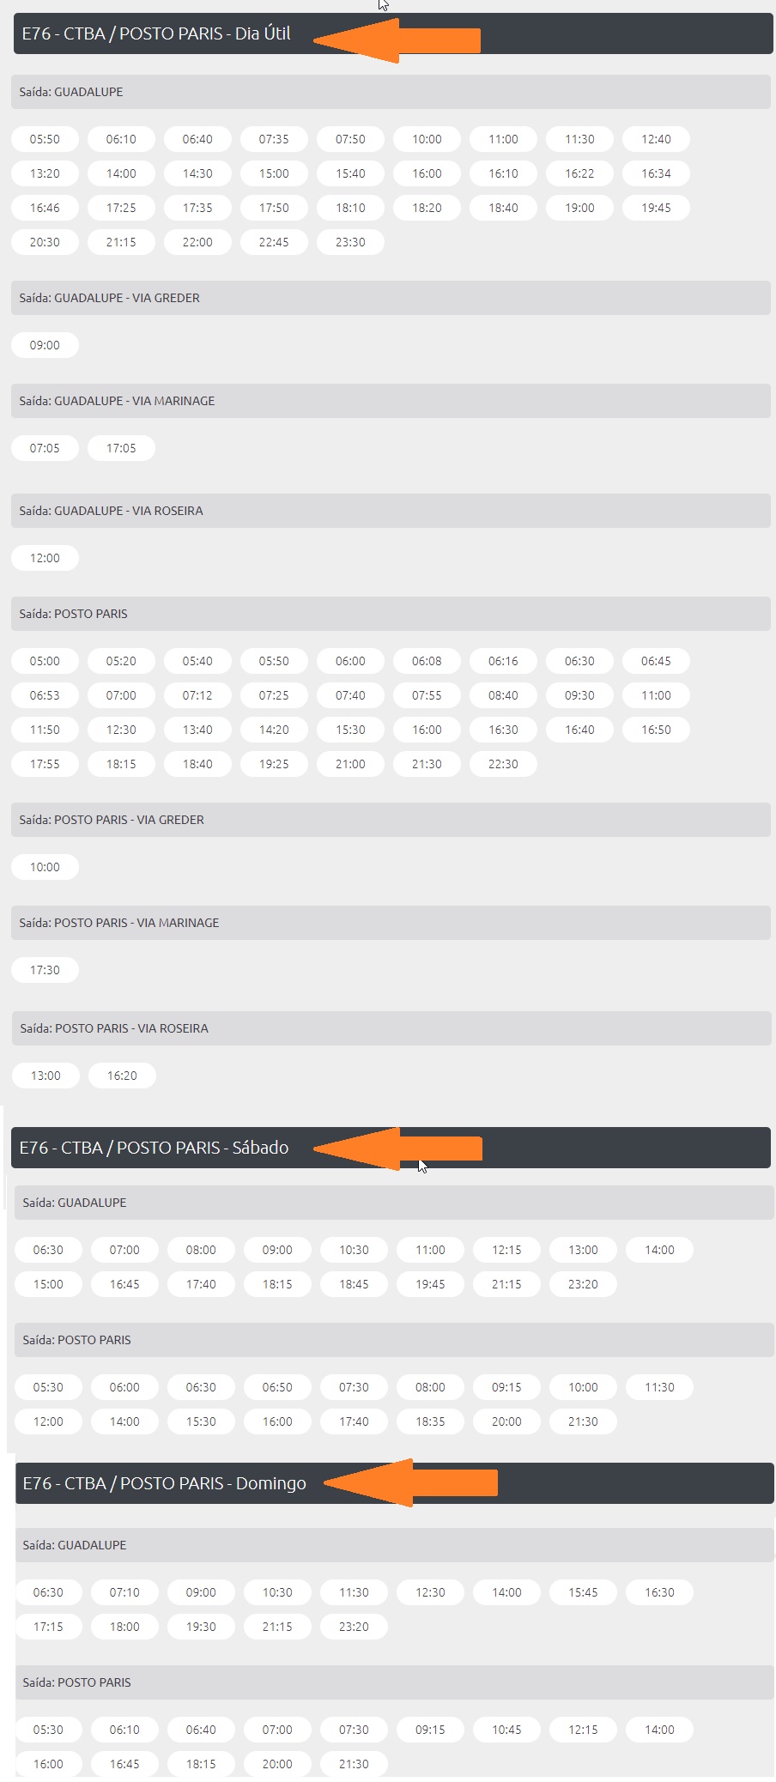
Task: Select the 22:45 departure time
Action: (274, 242)
